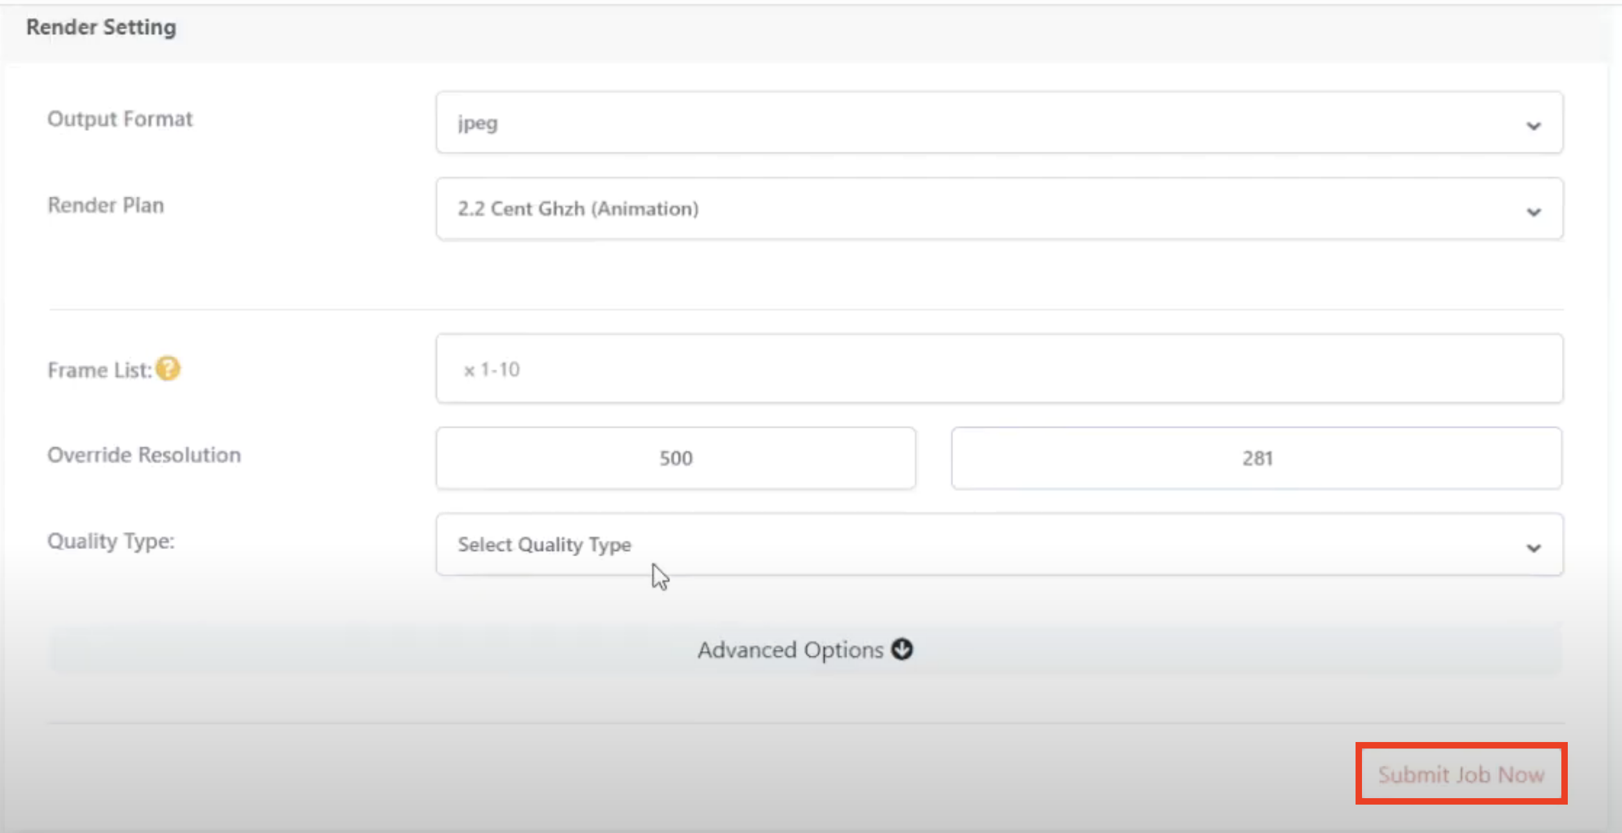The height and width of the screenshot is (833, 1622).
Task: Click the Quality Type label
Action: click(x=111, y=541)
